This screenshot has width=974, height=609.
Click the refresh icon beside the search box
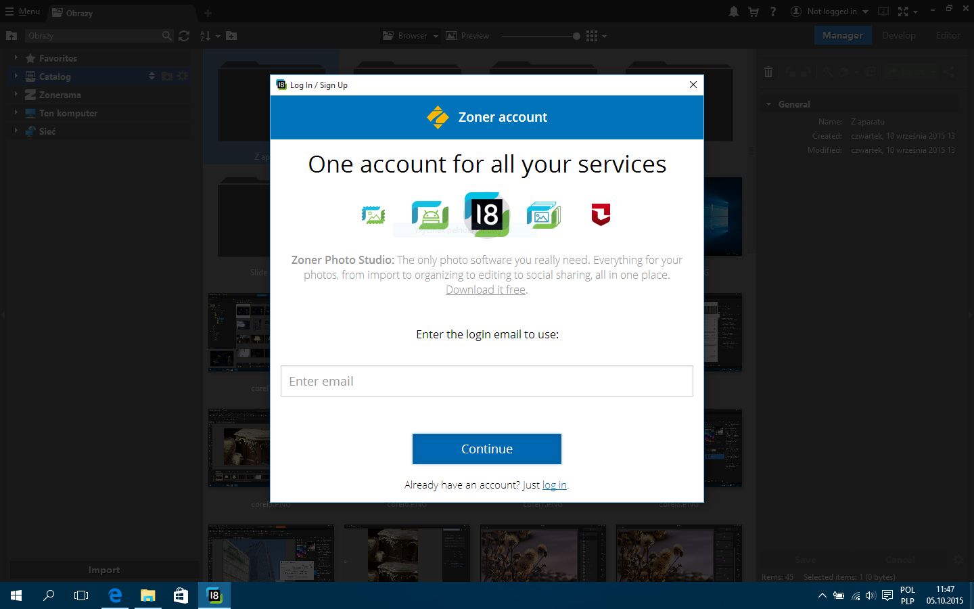pyautogui.click(x=184, y=36)
